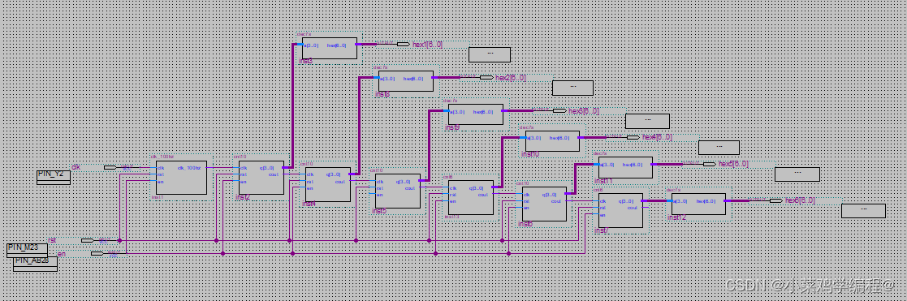Viewport: 907px width, 301px height.
Task: Select the cnt10 counter block inst4
Action: coord(328,184)
